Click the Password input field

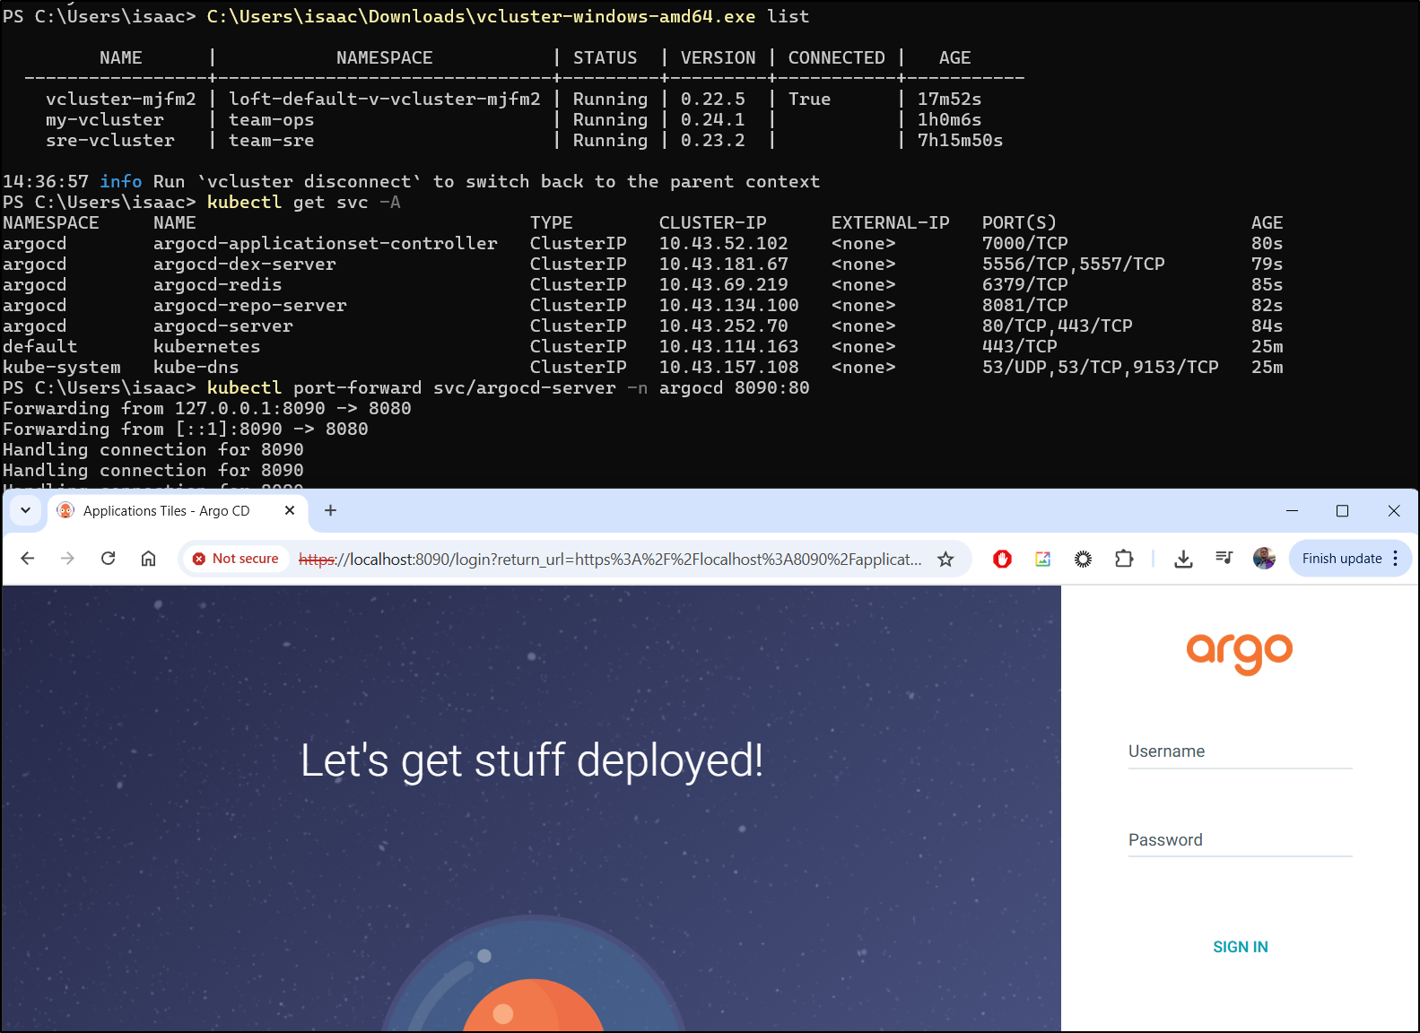(1240, 840)
